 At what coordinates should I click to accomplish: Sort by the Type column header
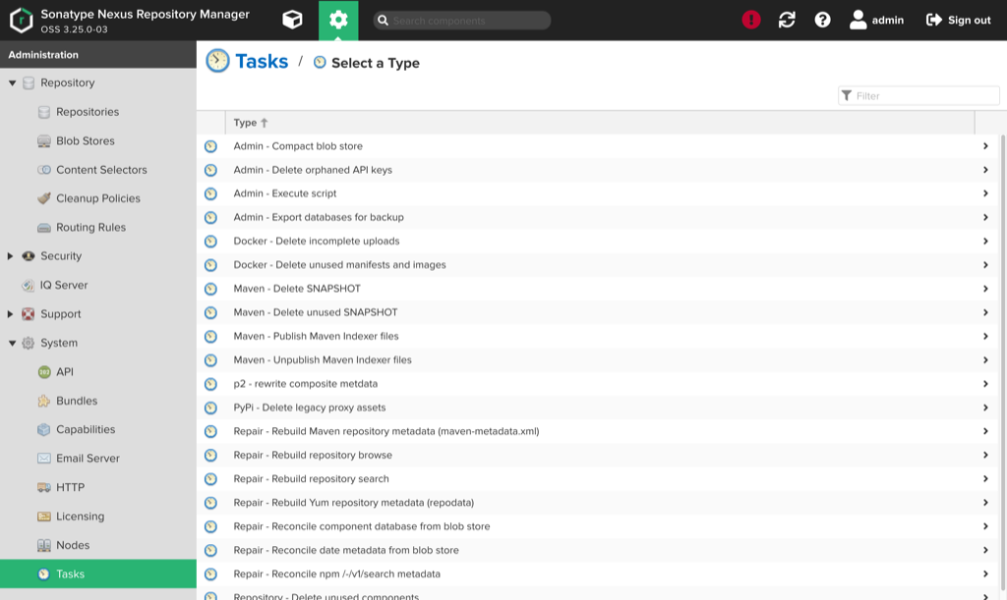600,123
